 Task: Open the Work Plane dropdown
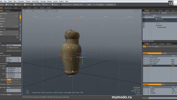point(111,5)
